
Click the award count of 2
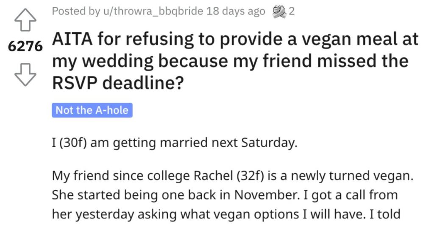point(292,11)
